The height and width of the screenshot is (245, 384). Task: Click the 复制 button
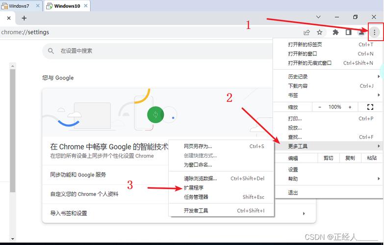tap(350, 158)
